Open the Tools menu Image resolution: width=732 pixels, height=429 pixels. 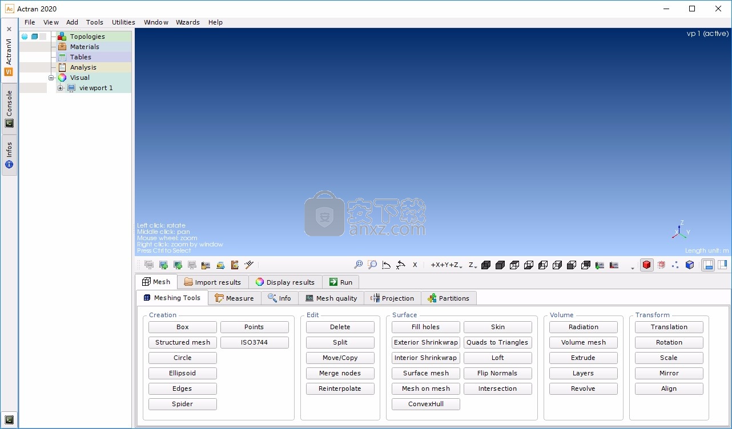(x=95, y=22)
